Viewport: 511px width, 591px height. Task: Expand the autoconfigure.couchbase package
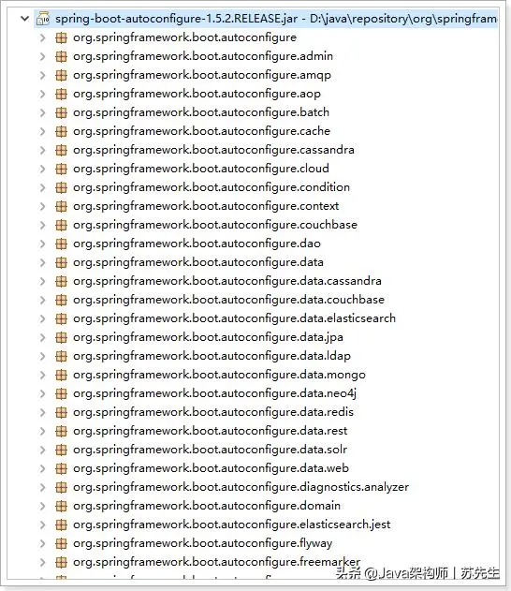pos(42,225)
